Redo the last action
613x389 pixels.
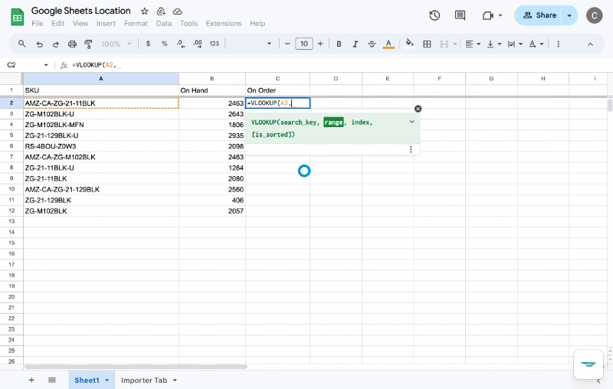click(55, 44)
